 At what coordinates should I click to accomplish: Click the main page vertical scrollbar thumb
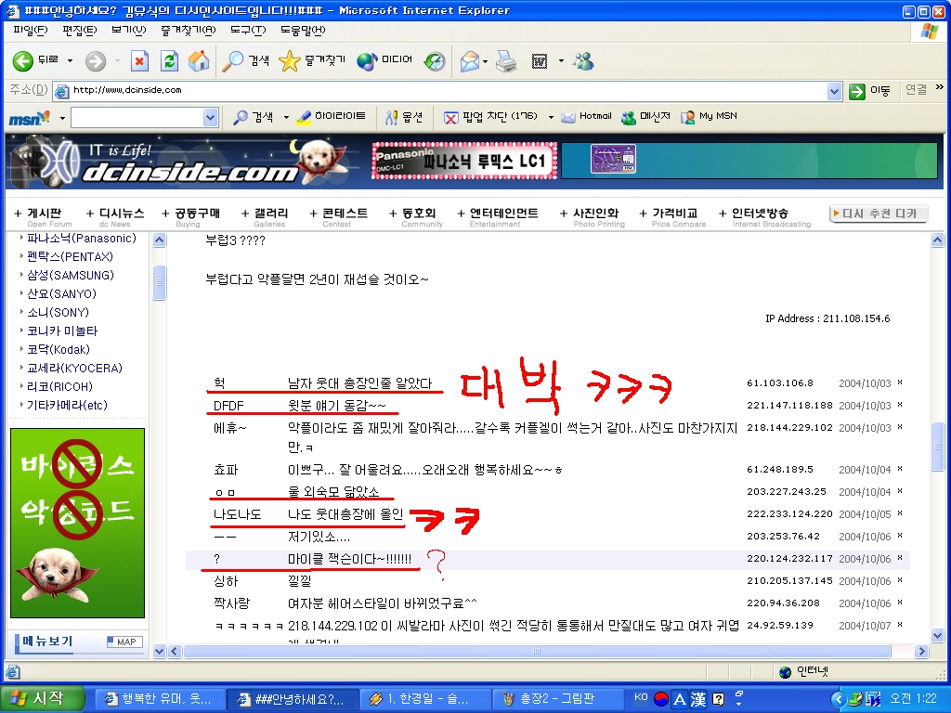[x=938, y=446]
